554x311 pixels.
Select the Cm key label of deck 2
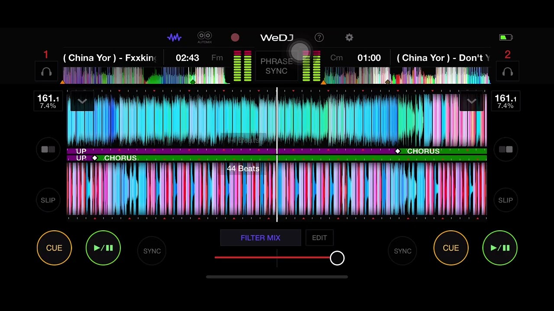coord(336,58)
